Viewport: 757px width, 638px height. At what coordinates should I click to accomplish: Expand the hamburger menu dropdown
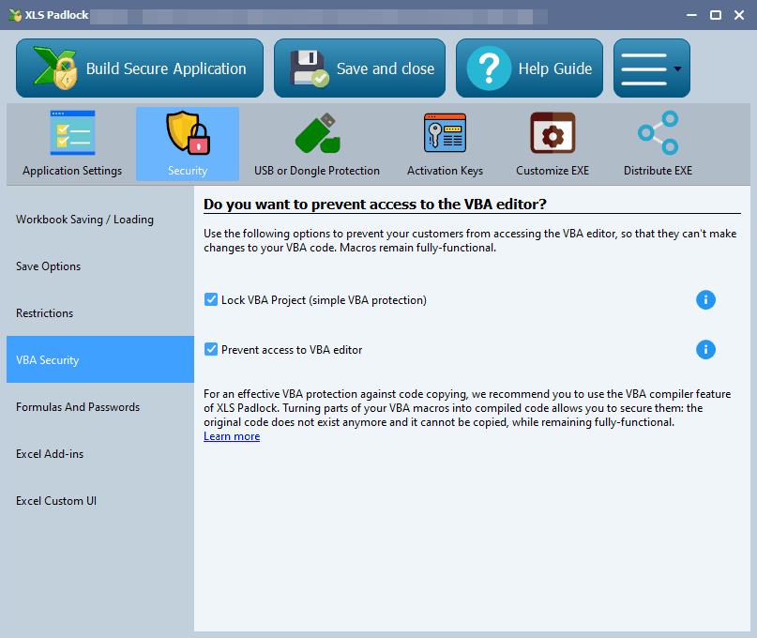tap(651, 68)
